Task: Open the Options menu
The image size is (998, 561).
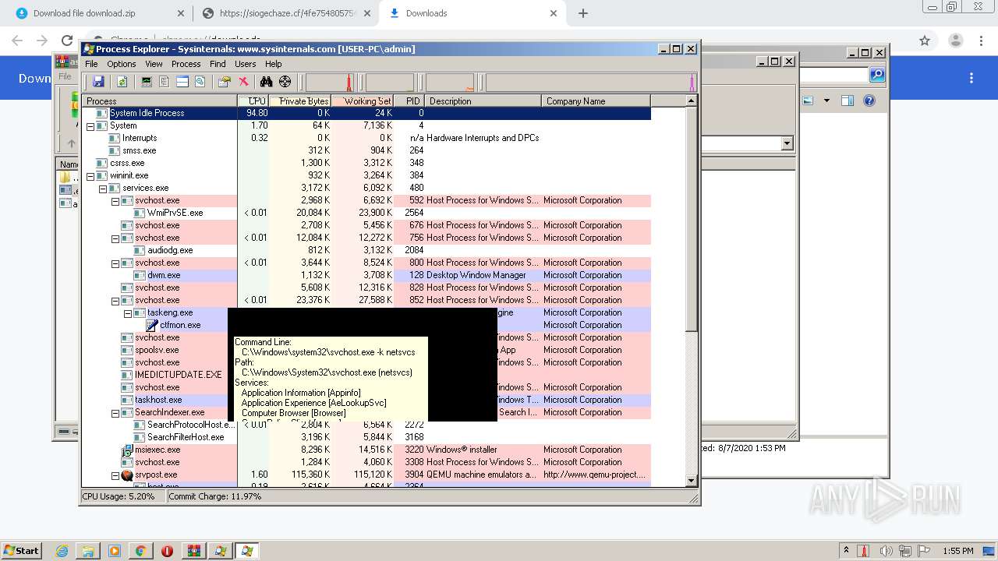Action: pyautogui.click(x=122, y=64)
